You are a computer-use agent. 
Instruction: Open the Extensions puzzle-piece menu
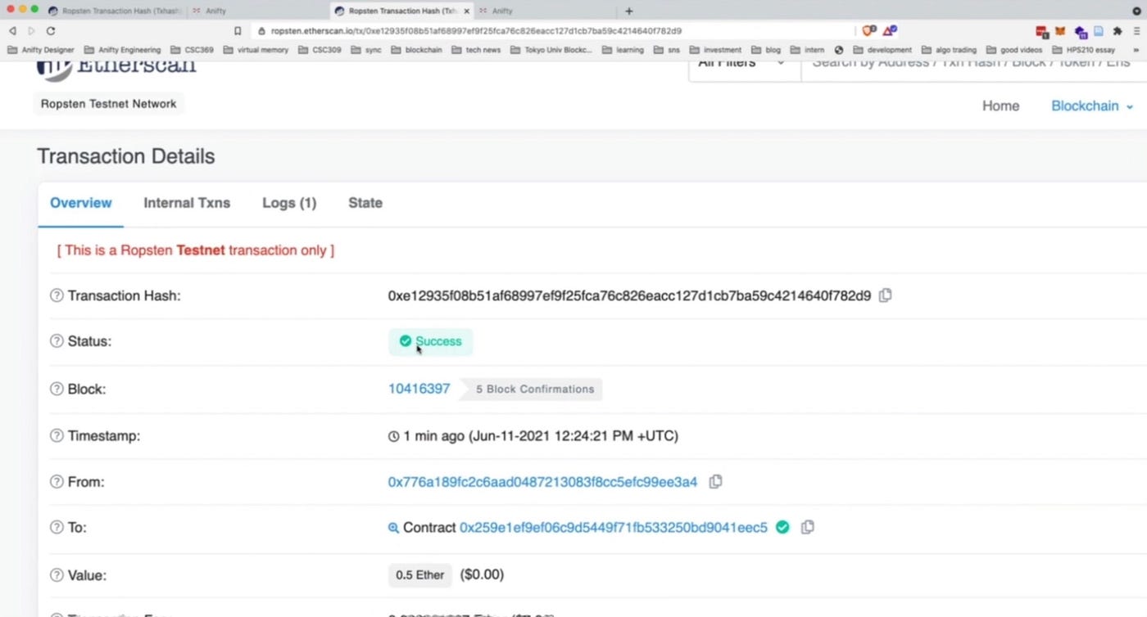pos(1117,31)
